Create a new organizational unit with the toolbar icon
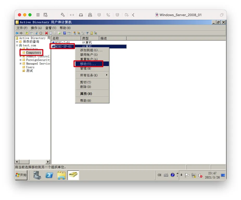This screenshot has width=241, height=200. click(x=83, y=33)
